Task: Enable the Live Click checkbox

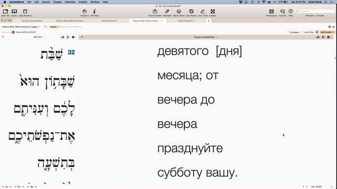Action: point(302,32)
